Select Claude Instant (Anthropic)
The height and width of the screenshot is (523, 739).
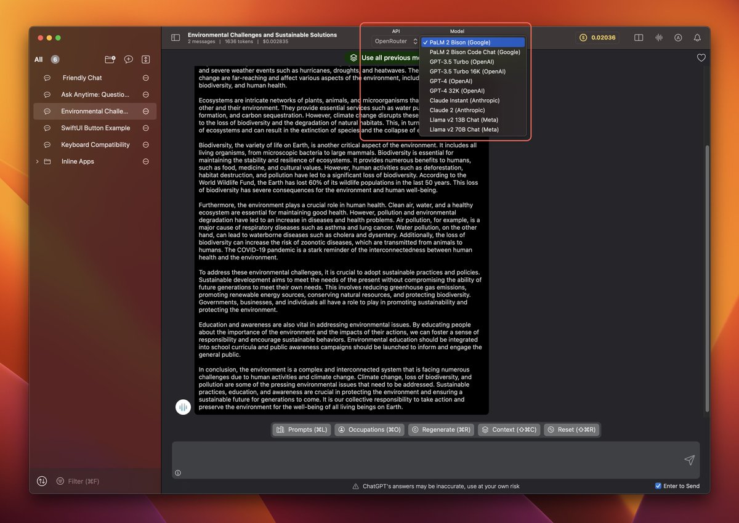tap(473, 100)
